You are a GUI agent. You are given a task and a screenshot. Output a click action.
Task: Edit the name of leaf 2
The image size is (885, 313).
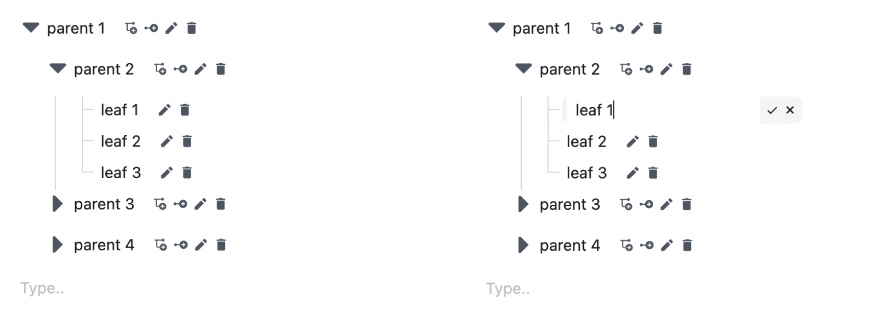165,141
